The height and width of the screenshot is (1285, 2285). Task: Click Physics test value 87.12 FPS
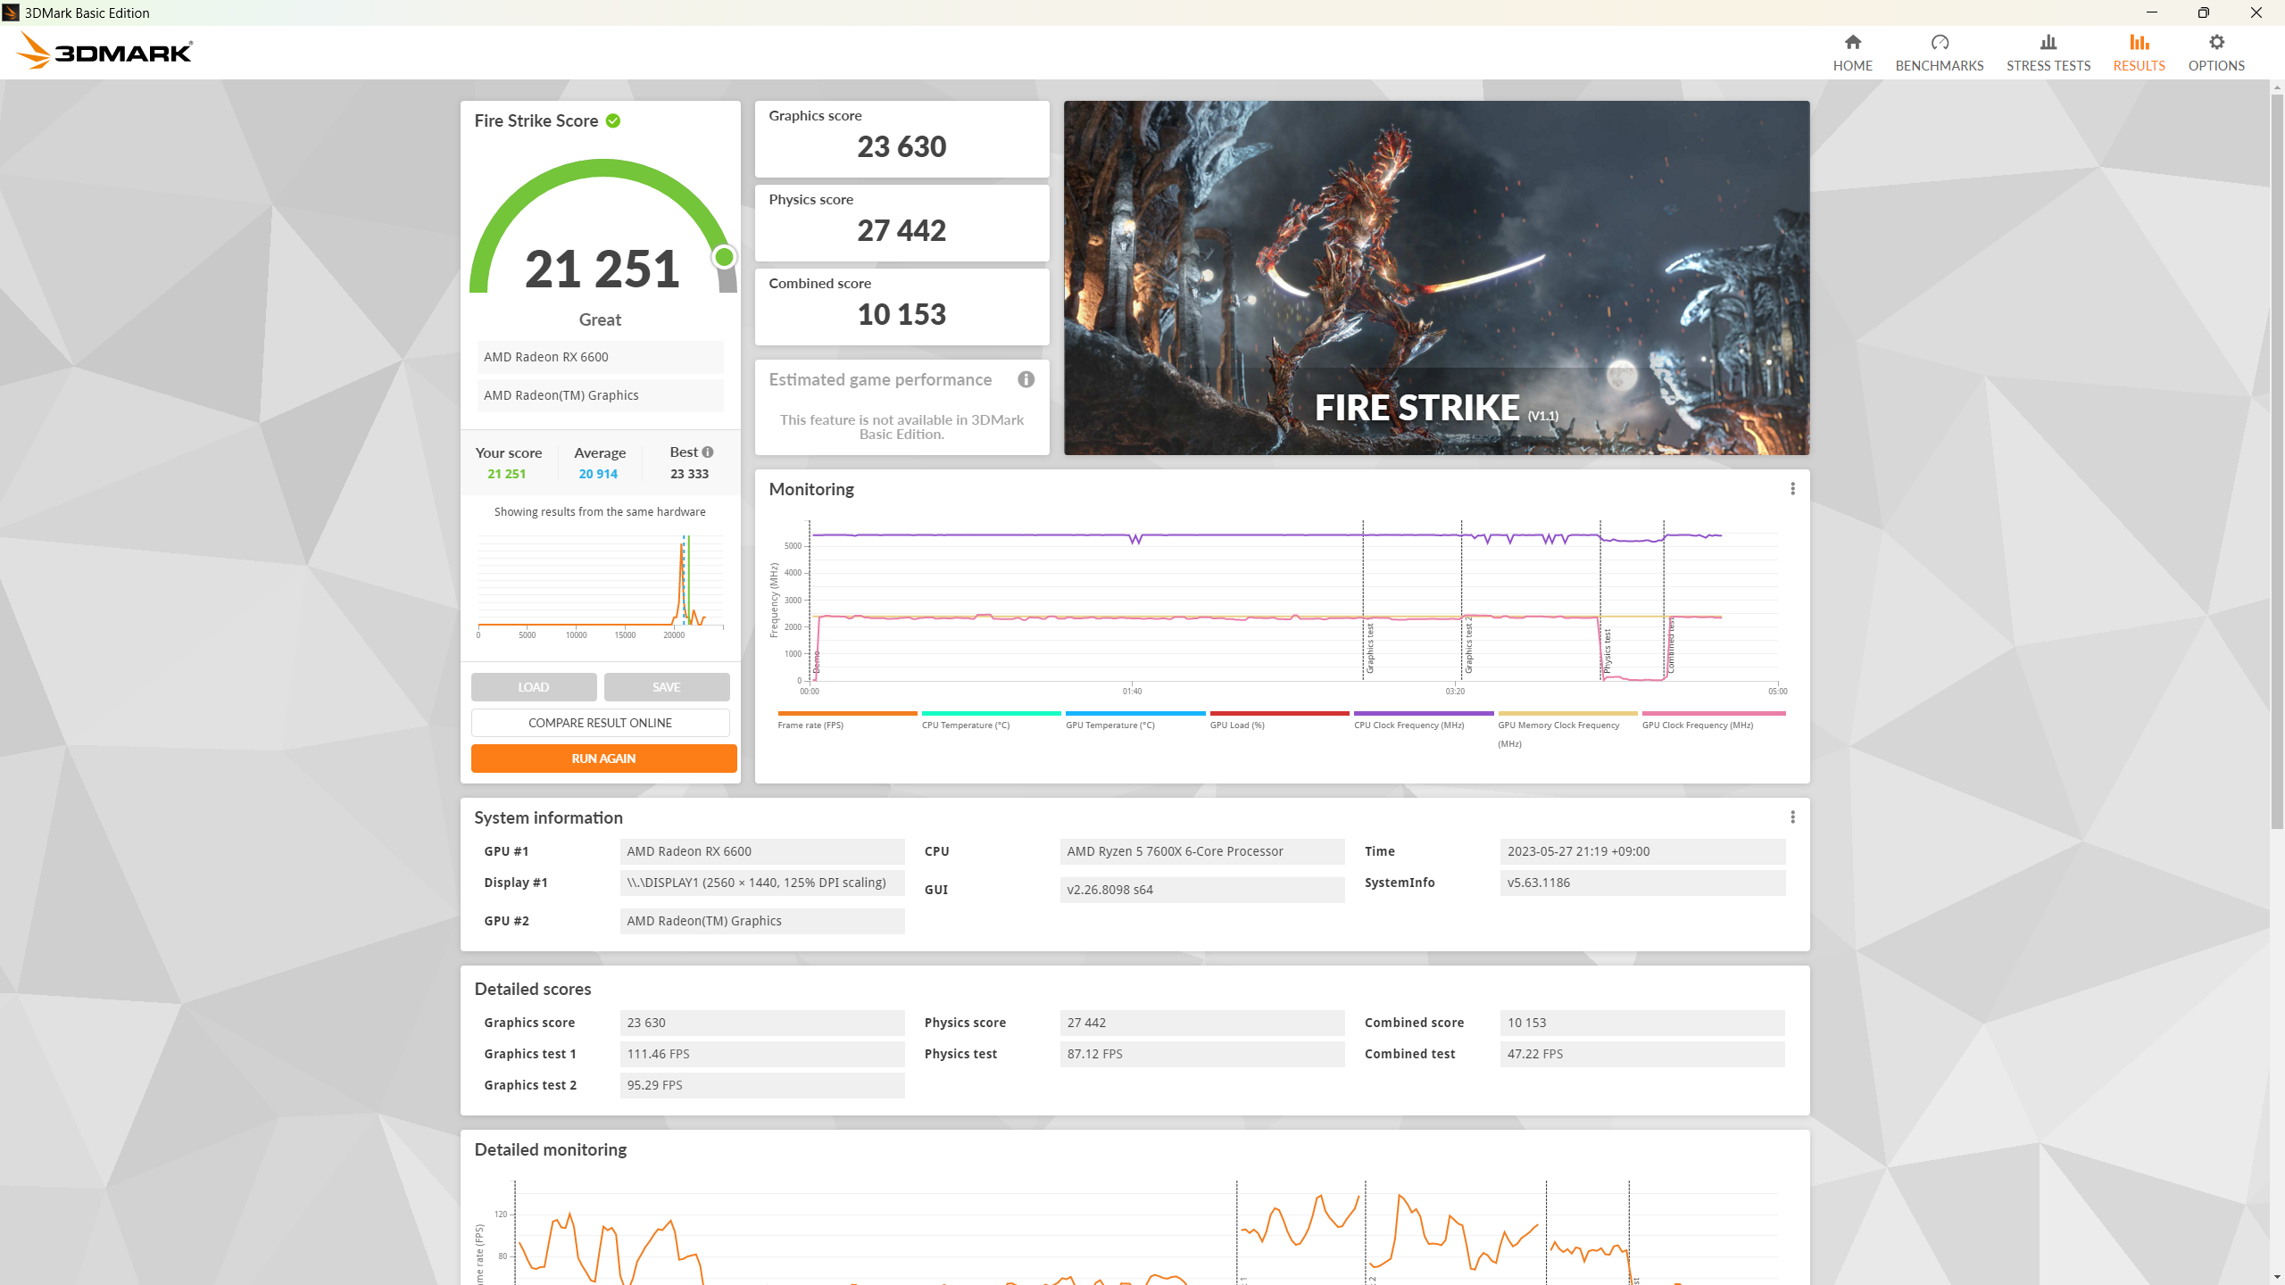pyautogui.click(x=1202, y=1054)
